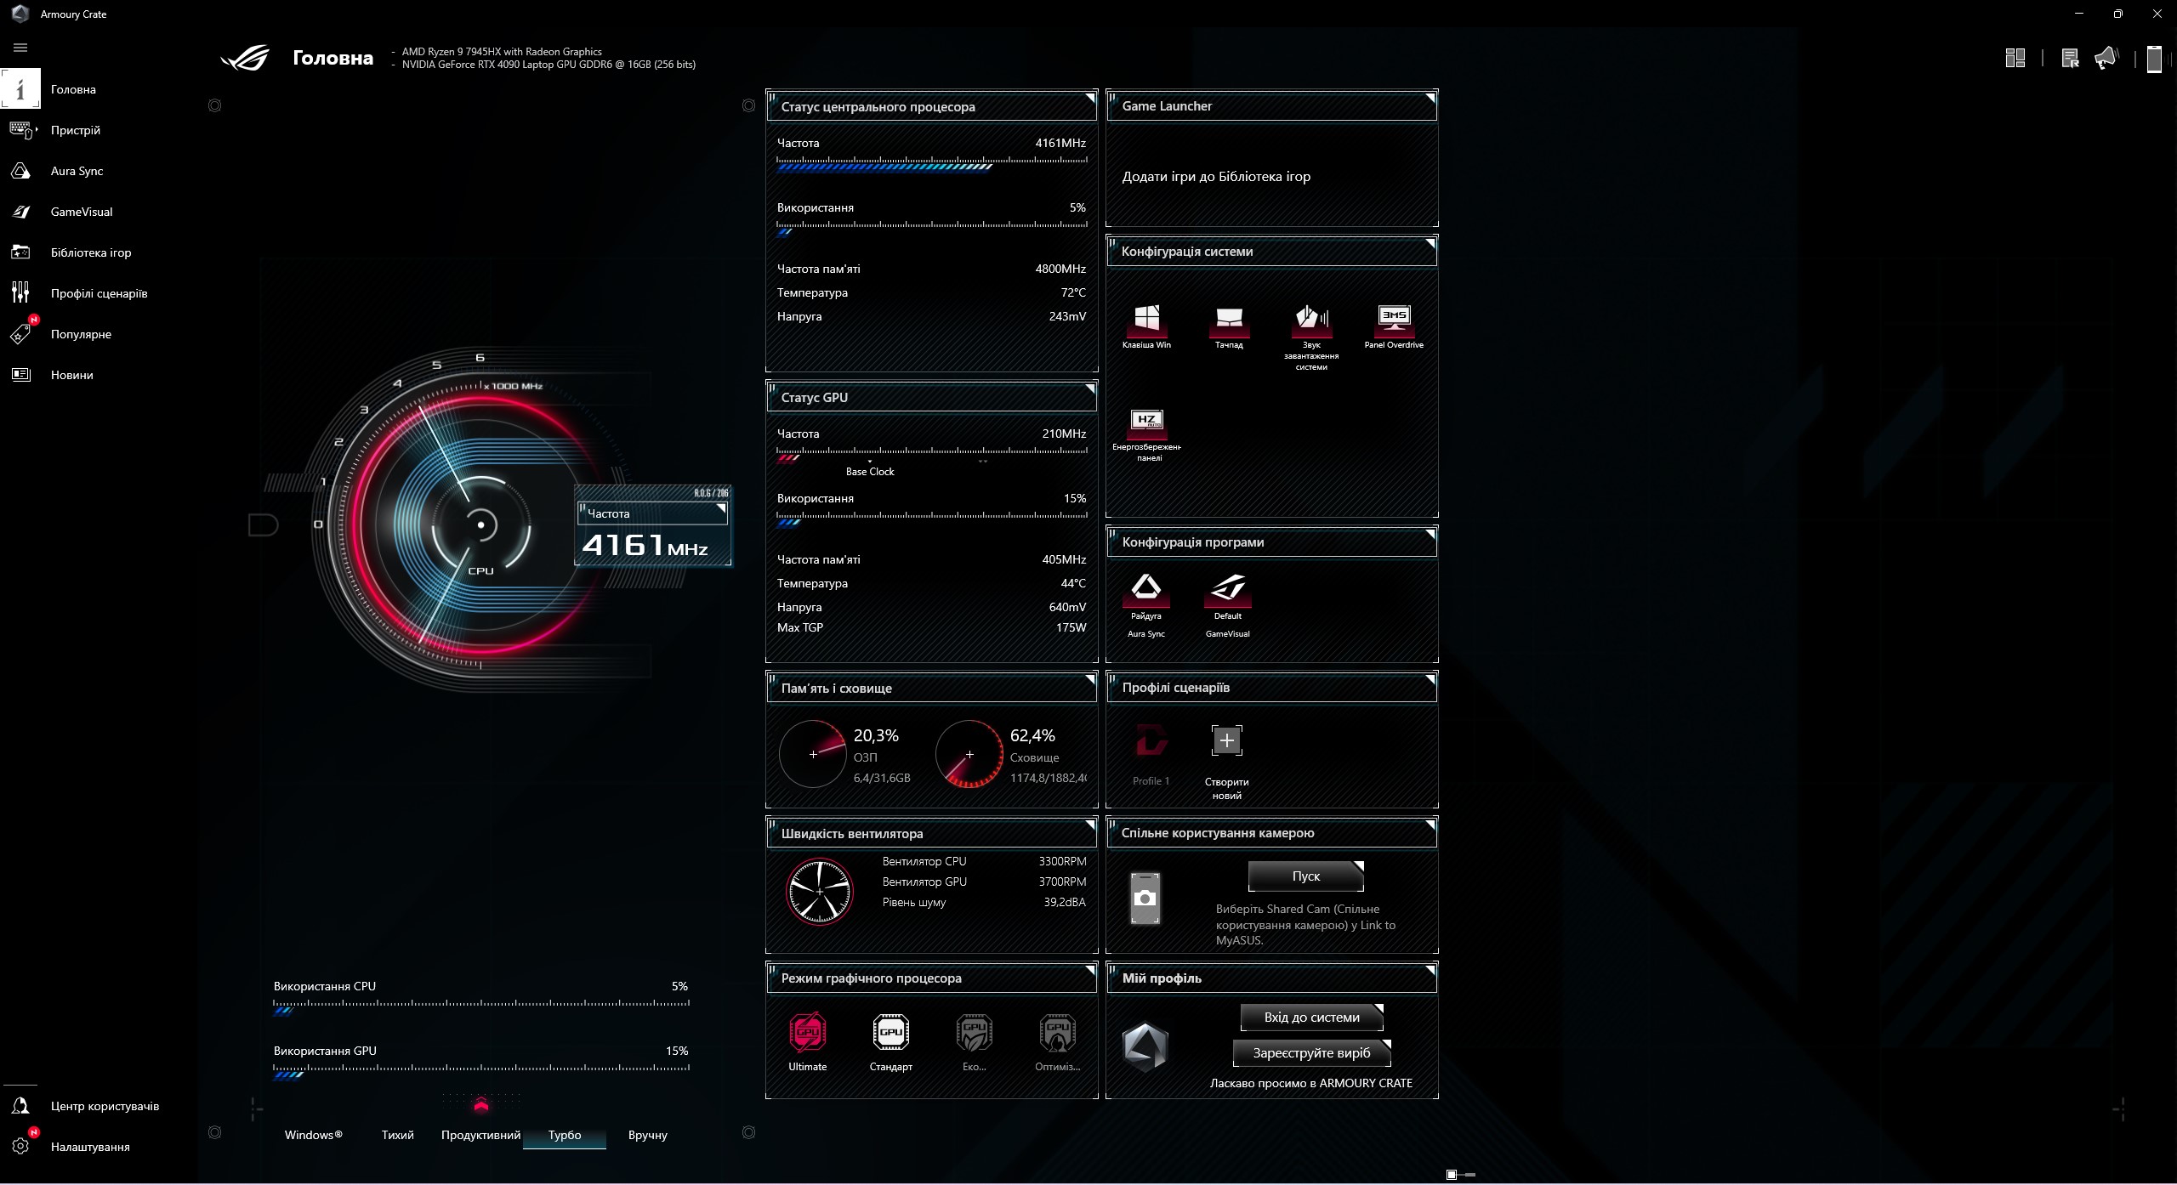Screen dimensions: 2177x1185
Task: Select the Еко GPU mode
Action: coord(974,1033)
